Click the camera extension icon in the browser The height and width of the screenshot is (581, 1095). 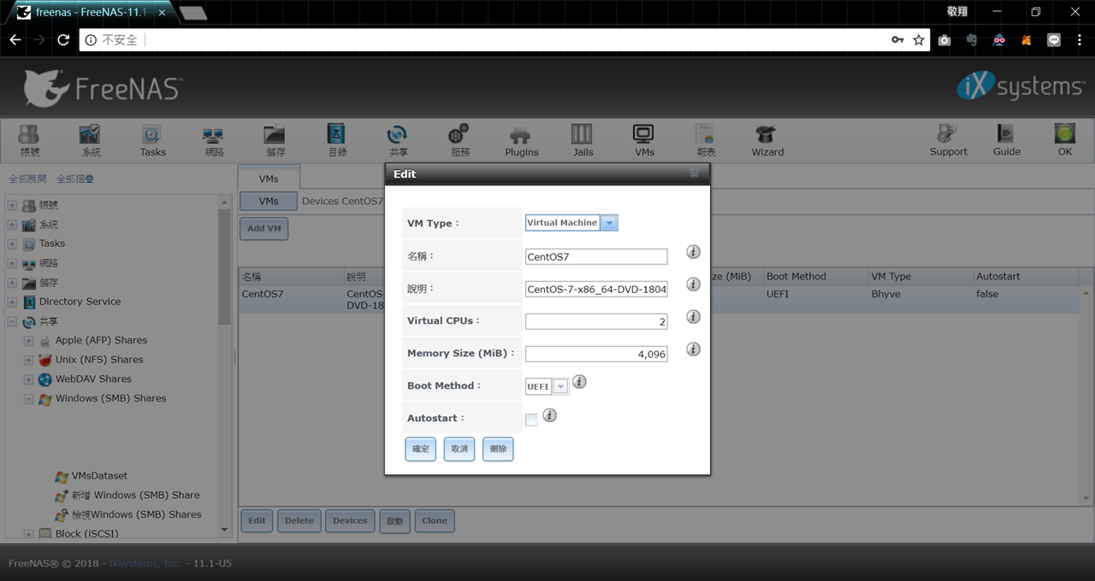944,40
